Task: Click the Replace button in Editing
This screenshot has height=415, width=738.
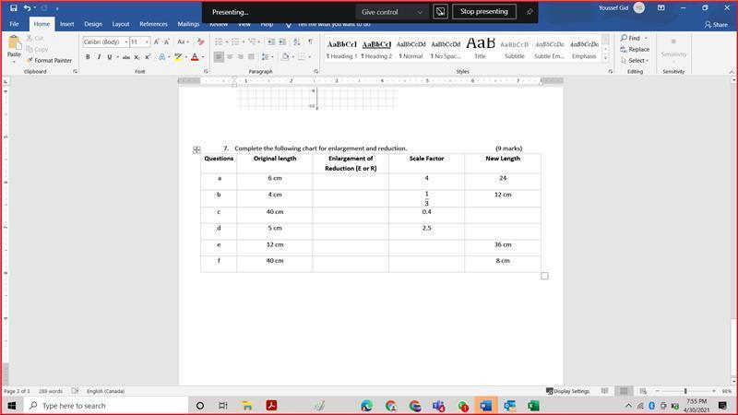Action: [x=635, y=49]
